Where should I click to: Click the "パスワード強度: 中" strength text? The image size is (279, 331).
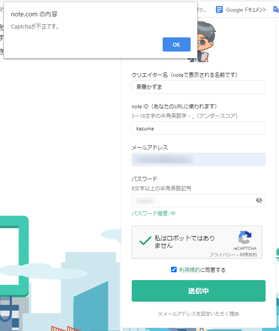tap(154, 214)
